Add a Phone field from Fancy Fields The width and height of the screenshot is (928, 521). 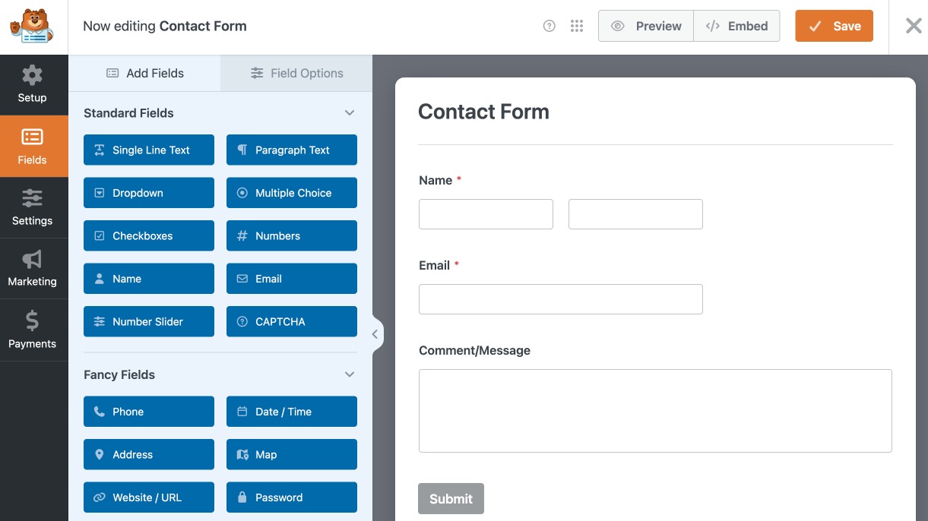148,411
